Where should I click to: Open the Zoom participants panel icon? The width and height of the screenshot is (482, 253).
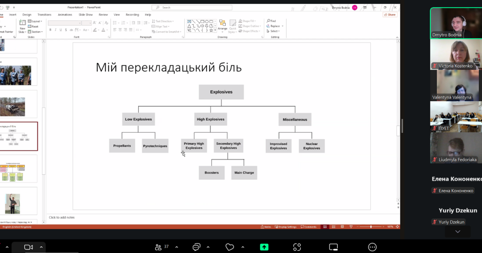[158, 247]
